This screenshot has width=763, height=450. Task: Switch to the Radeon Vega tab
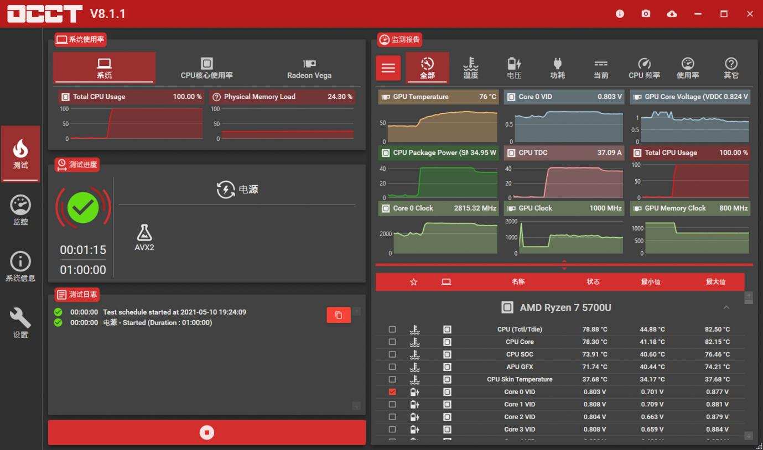click(x=309, y=68)
